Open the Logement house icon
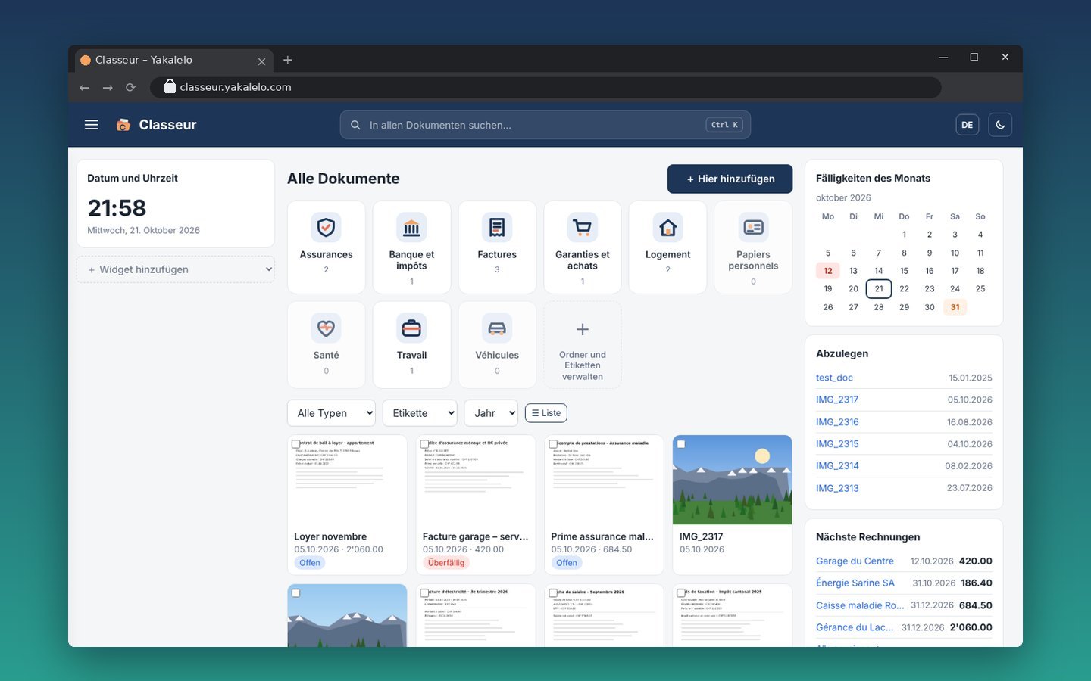Viewport: 1091px width, 681px height. pos(668,227)
